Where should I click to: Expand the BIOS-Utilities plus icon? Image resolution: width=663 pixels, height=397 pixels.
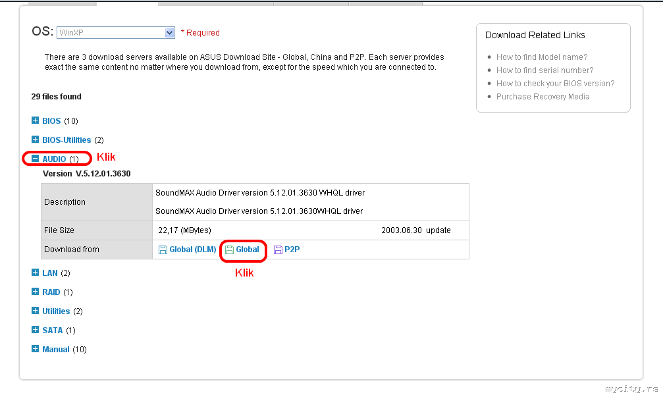35,140
